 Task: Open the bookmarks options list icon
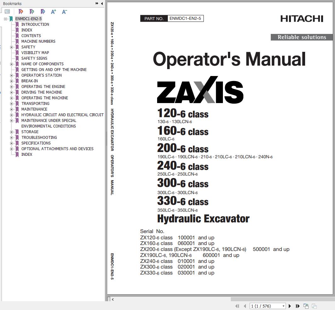(7, 12)
